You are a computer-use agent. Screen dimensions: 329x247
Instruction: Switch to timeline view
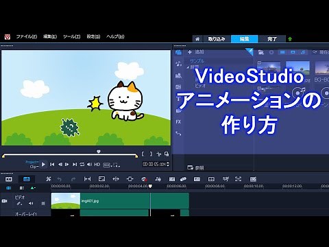point(27,179)
